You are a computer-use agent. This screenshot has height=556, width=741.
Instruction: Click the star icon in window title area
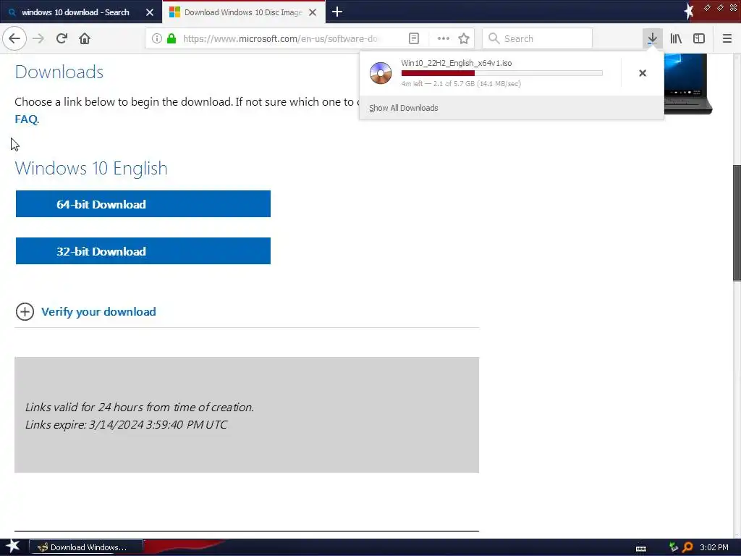click(x=689, y=12)
